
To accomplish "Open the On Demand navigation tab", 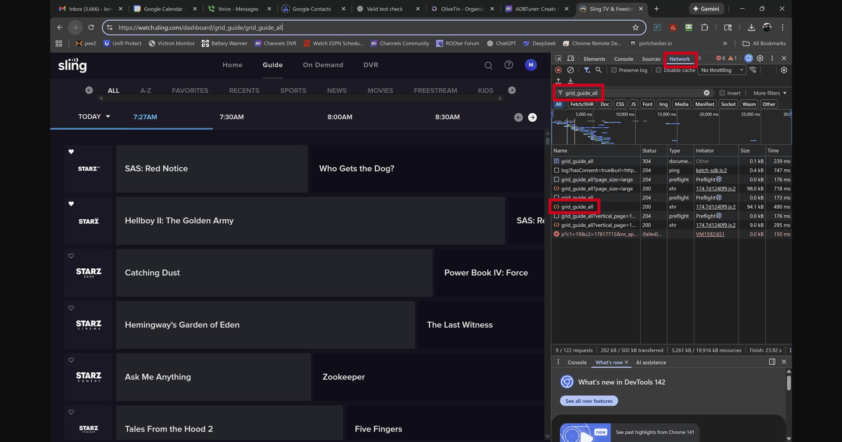I will tap(323, 65).
